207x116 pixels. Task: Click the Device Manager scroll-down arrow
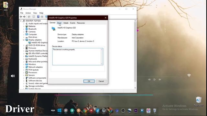click(x=135, y=88)
